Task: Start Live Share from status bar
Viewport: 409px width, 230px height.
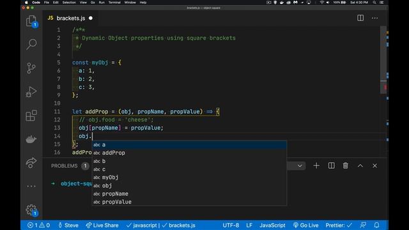Action: (x=102, y=226)
